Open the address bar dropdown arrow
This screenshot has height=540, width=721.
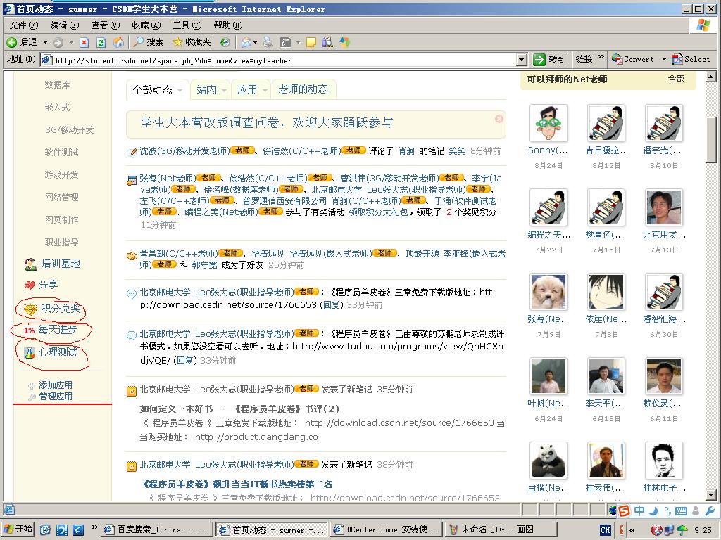(522, 60)
